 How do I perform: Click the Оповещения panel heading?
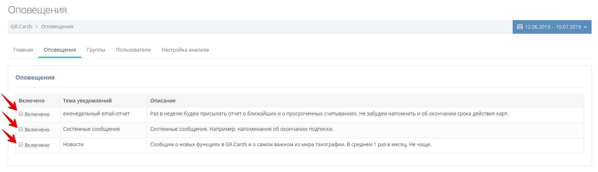click(35, 77)
